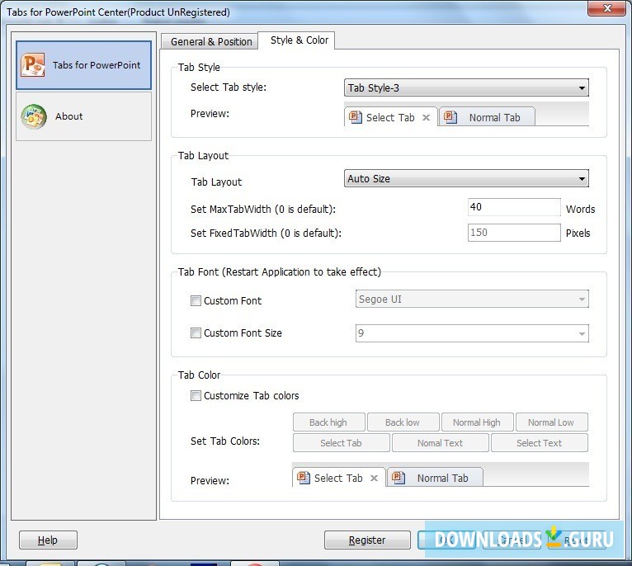
Task: Click the 'Pixels' unit label
Action: click(x=578, y=233)
